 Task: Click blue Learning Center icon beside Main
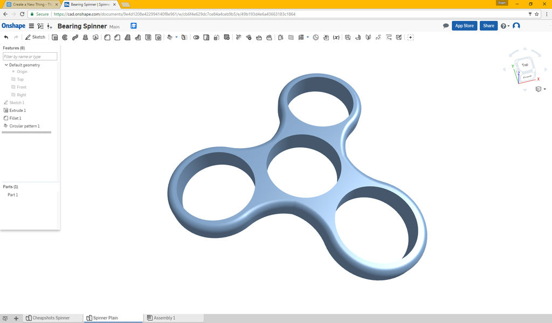point(134,26)
